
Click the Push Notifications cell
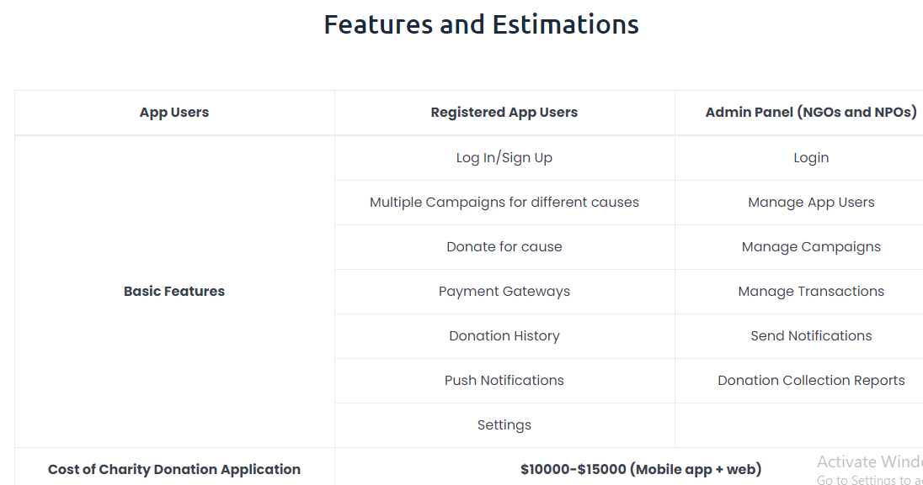click(504, 381)
